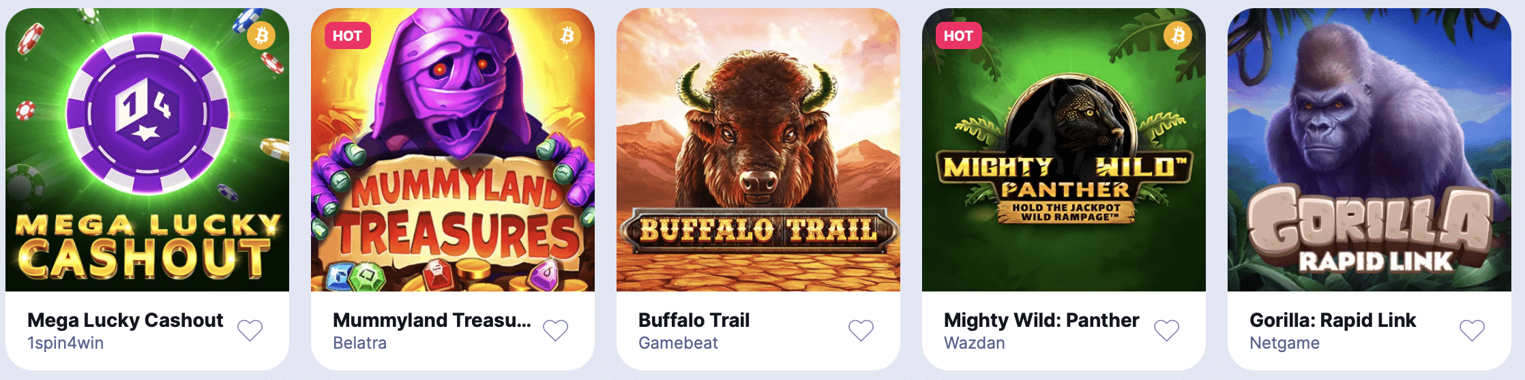Click Bitcoin badge on Mega Lucky Cashout
This screenshot has width=1525, height=380.
pos(261,35)
